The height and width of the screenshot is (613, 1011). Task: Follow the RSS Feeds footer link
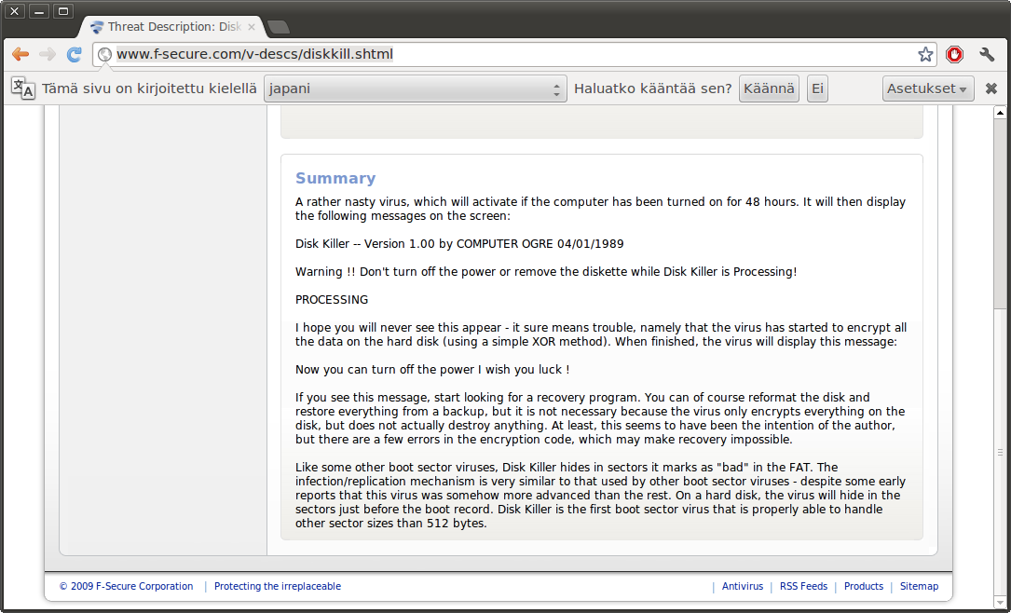point(803,587)
